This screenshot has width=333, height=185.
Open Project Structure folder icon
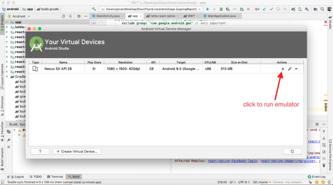point(315,9)
